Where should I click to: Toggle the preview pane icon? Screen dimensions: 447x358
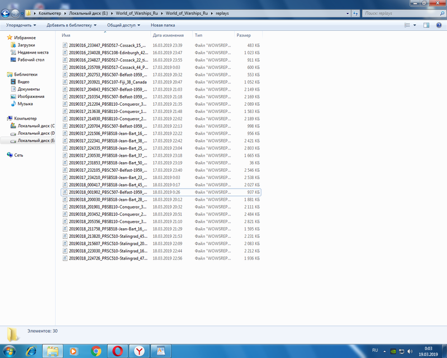click(426, 25)
